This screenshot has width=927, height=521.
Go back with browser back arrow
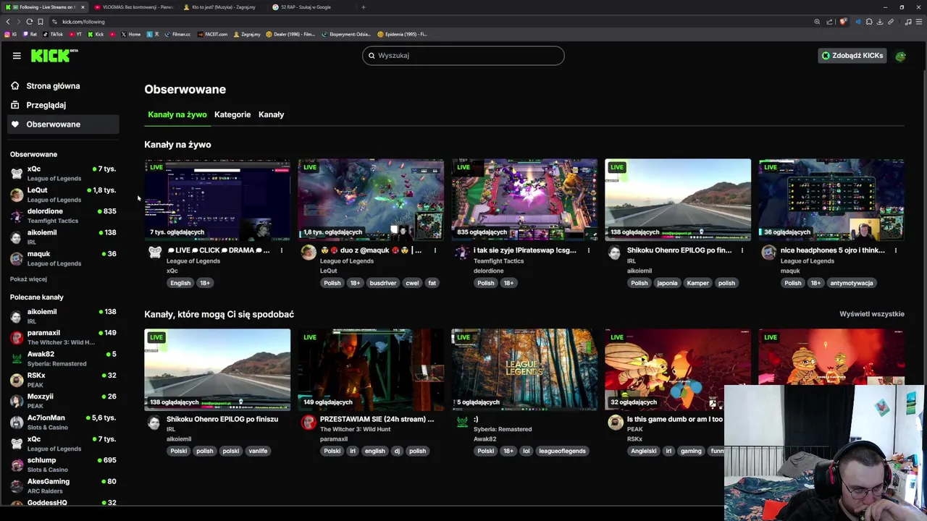click(x=8, y=22)
